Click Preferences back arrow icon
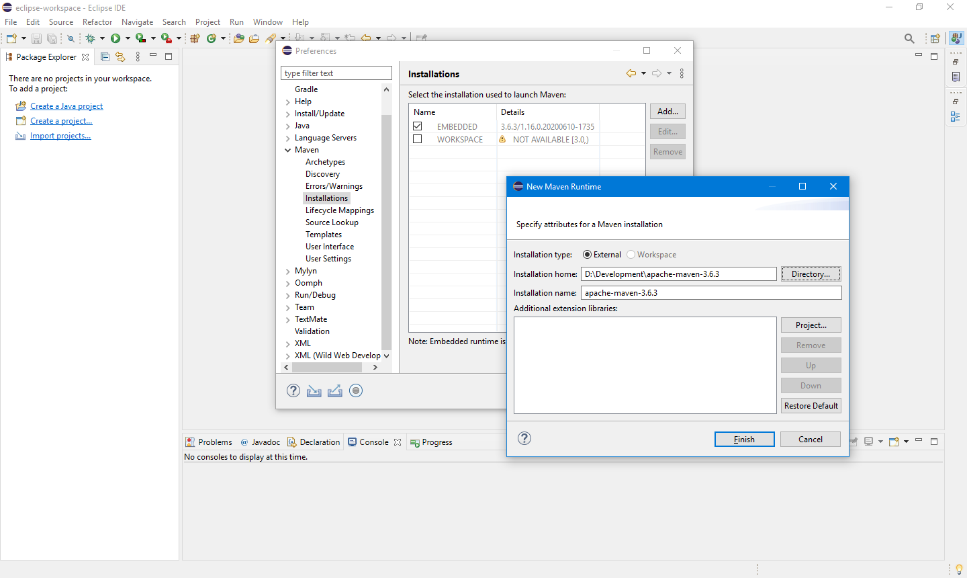This screenshot has height=578, width=967. tap(631, 73)
